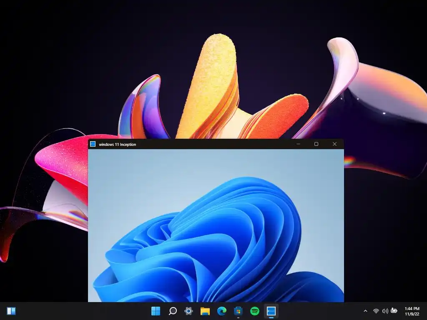This screenshot has width=427, height=320.
Task: Open the Wi-Fi network status icon
Action: [376, 311]
